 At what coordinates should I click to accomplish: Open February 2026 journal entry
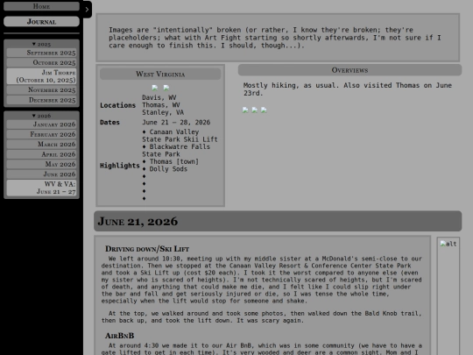point(42,134)
